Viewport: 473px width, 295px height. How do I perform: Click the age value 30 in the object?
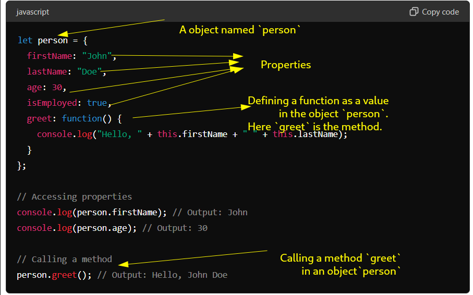point(57,87)
